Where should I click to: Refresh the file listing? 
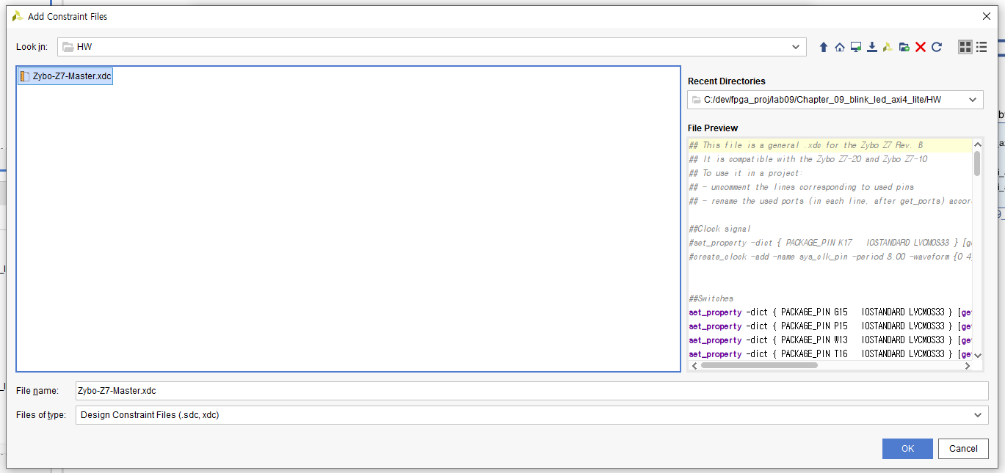tap(937, 47)
